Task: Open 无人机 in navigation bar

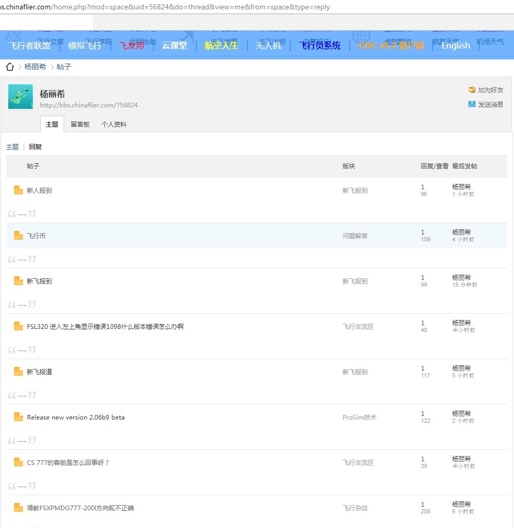Action: (x=269, y=45)
